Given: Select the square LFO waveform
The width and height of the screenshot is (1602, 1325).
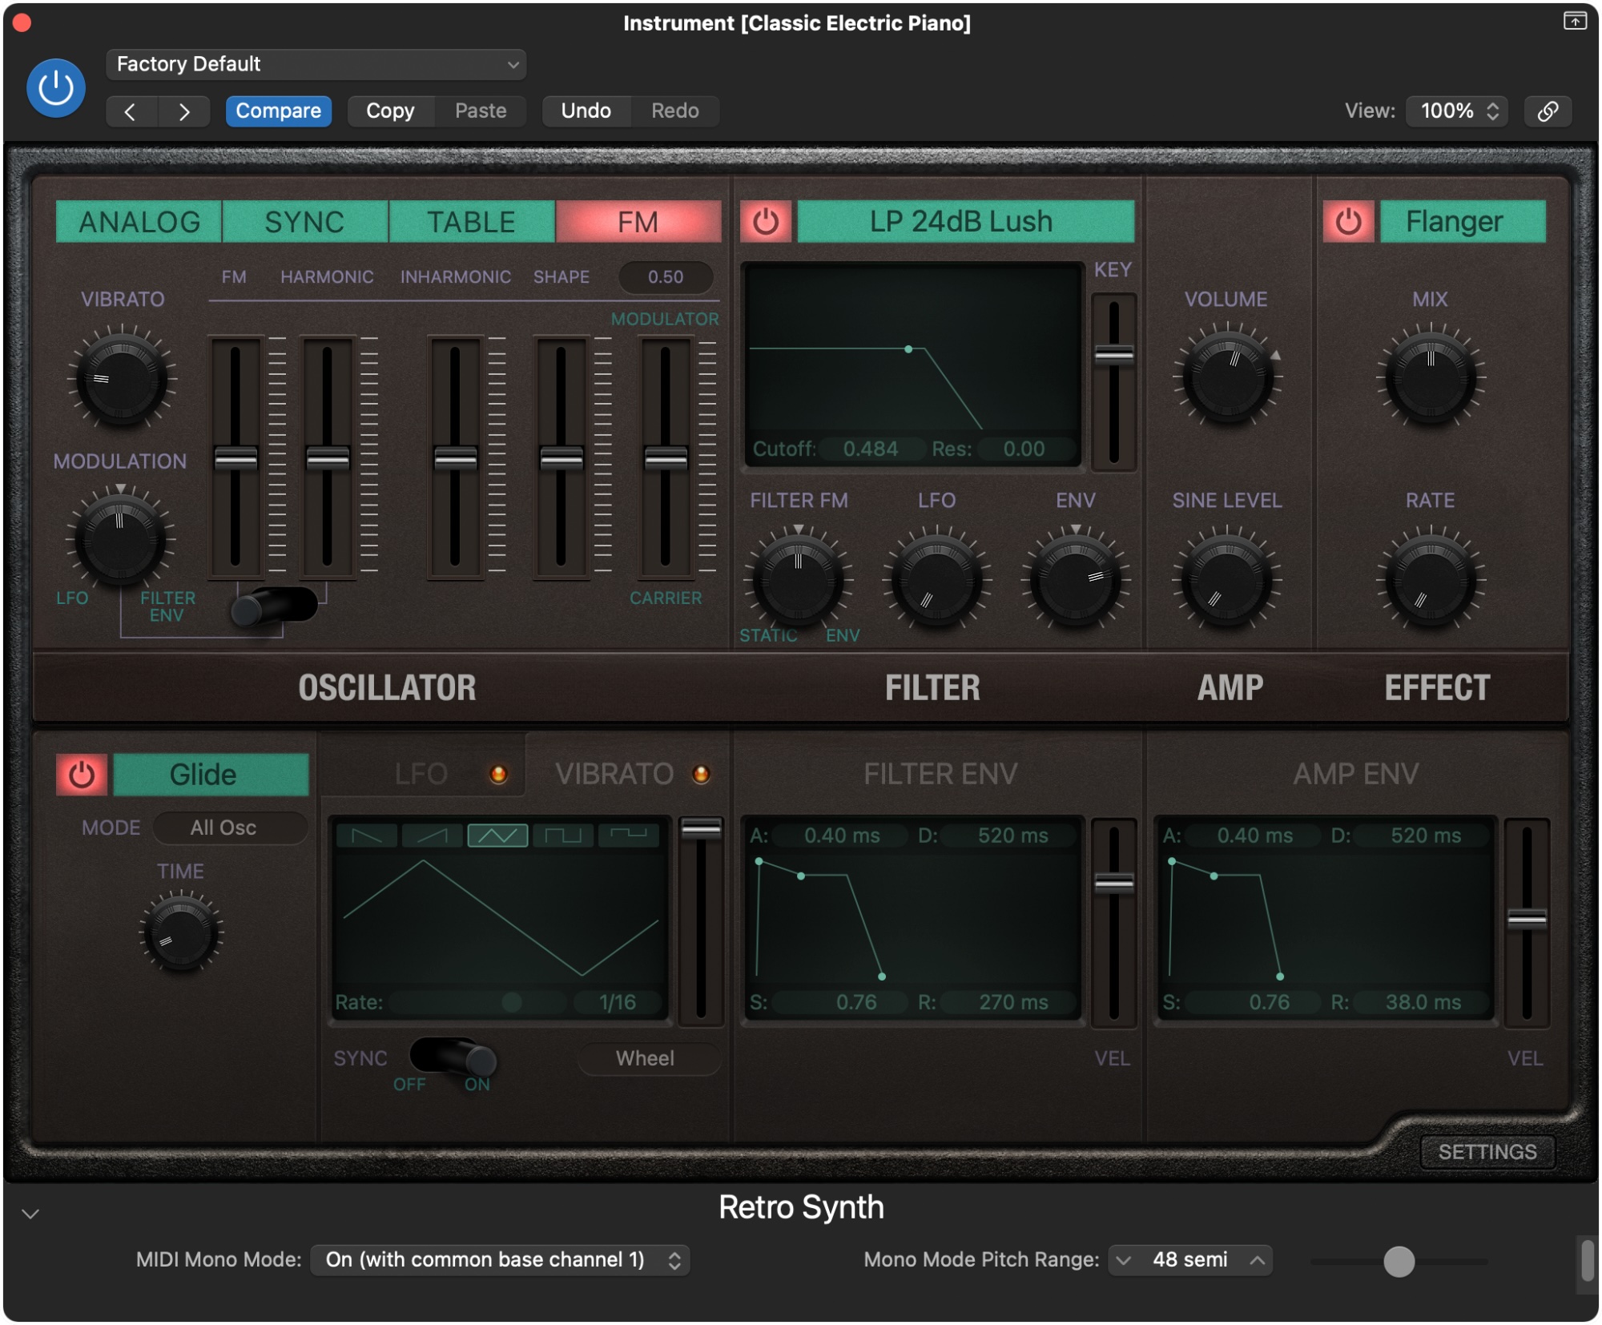Looking at the screenshot, I should pos(563,836).
